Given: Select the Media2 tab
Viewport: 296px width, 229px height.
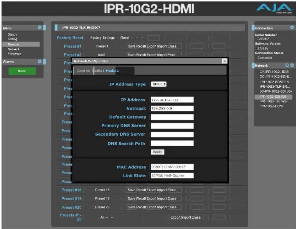Looking at the screenshot, I should pos(112,71).
